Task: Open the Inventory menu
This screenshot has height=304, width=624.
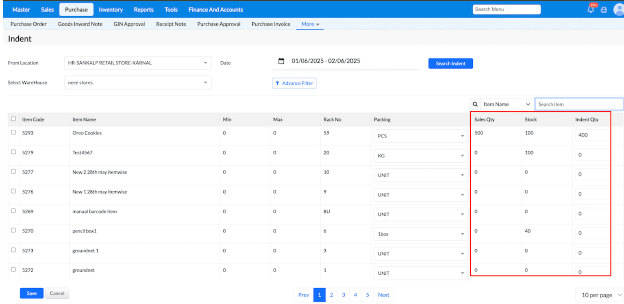Action: (x=111, y=10)
